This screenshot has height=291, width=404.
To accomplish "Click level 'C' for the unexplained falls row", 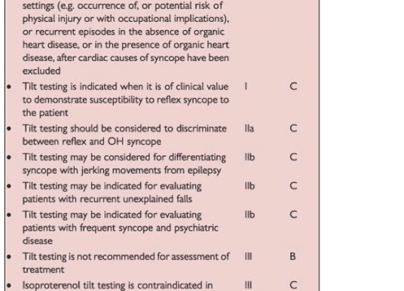I will coord(293,186).
